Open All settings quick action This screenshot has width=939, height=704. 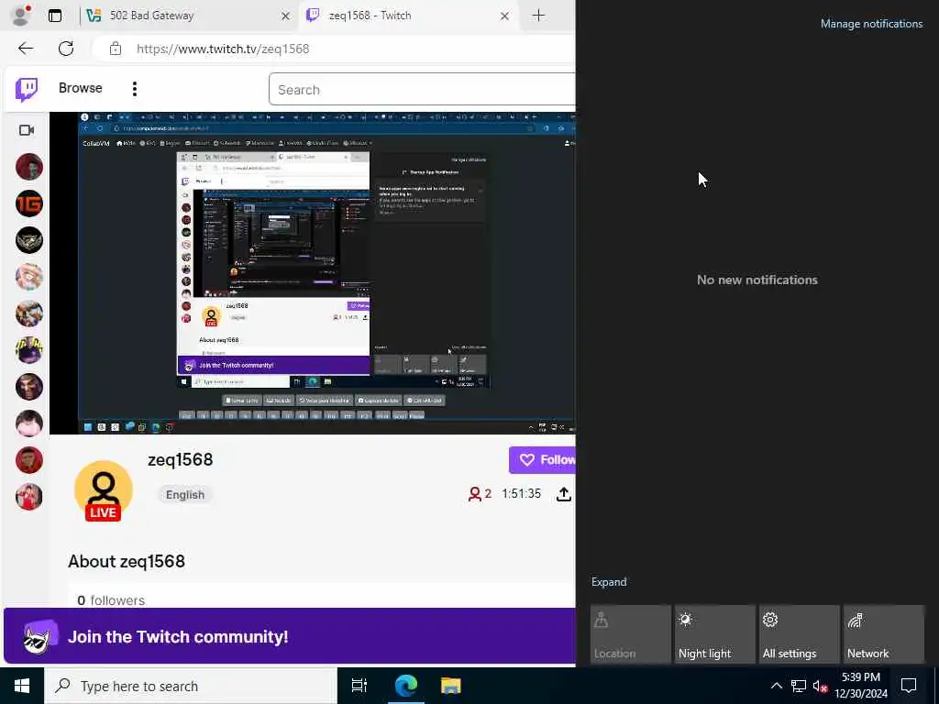(800, 634)
